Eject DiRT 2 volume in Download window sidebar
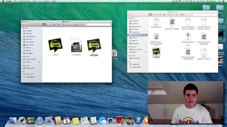The height and width of the screenshot is (127, 227). click(145, 52)
